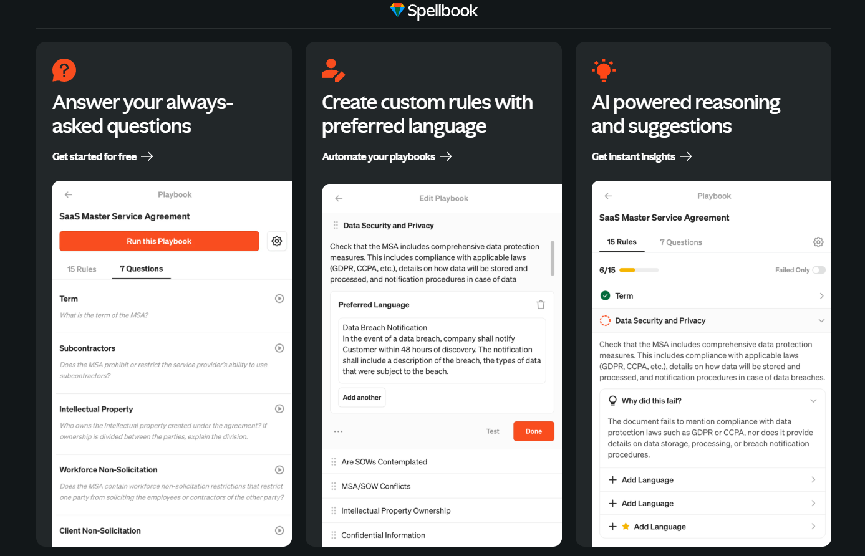Click the Done button
Viewport: 865px width, 556px height.
(x=534, y=431)
